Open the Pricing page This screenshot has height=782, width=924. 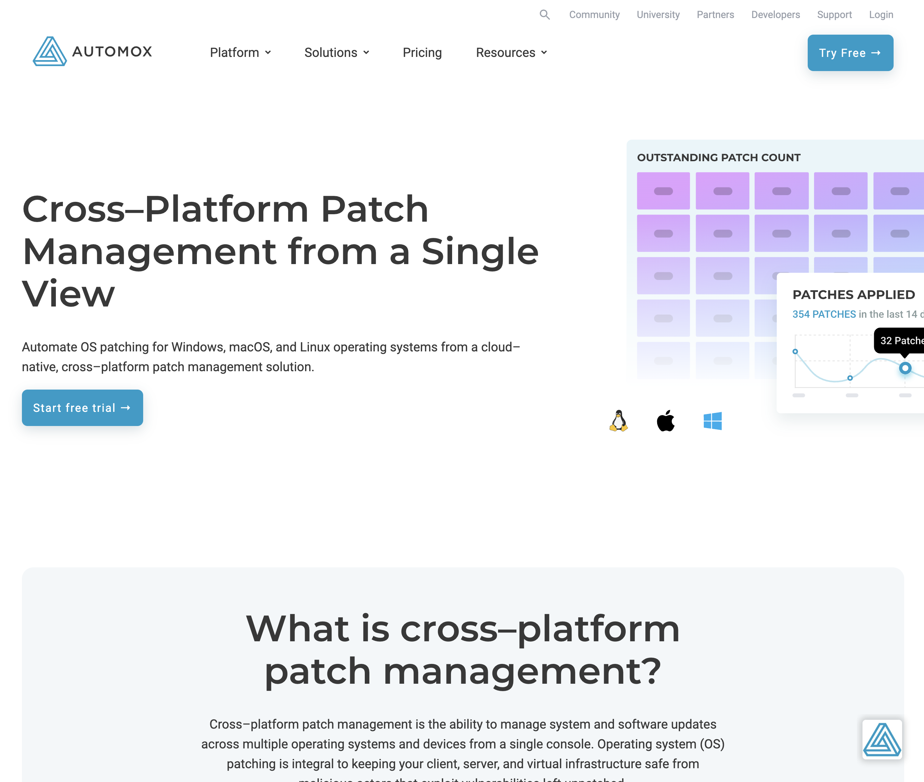422,53
